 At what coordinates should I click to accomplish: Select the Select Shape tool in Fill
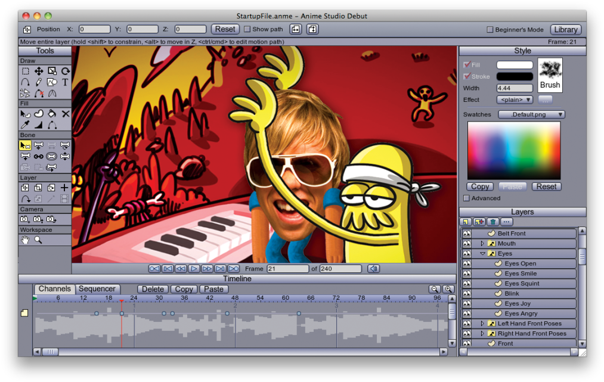pyautogui.click(x=26, y=114)
